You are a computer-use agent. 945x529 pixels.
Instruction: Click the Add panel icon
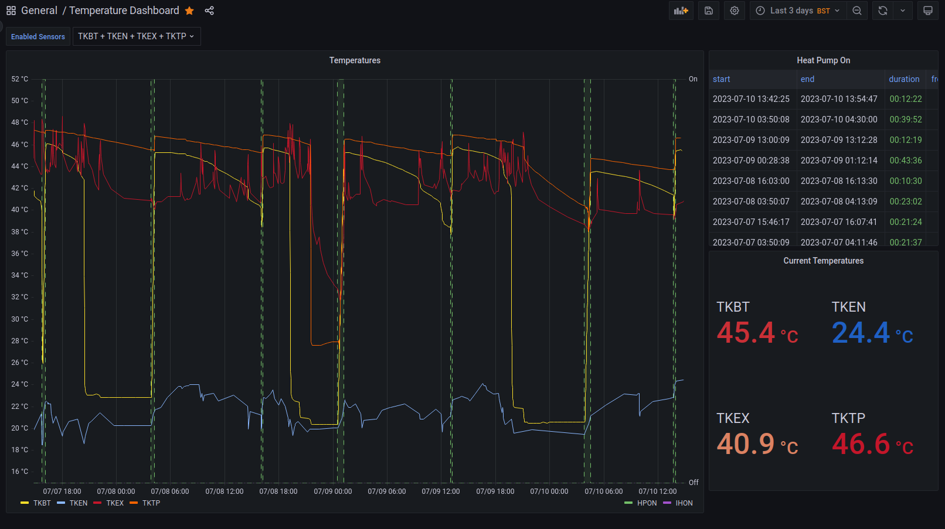(x=681, y=11)
